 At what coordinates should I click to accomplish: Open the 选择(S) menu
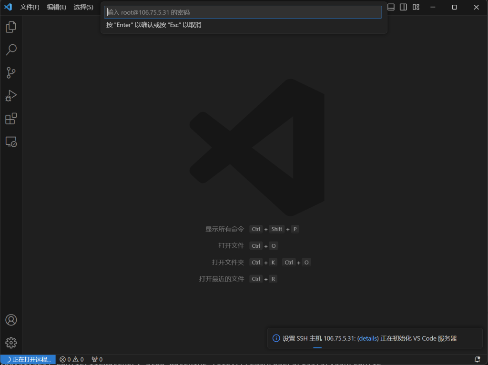click(x=83, y=7)
